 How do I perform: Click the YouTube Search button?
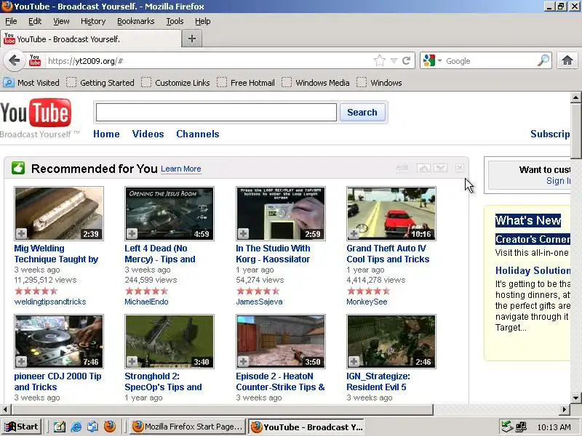coord(362,113)
